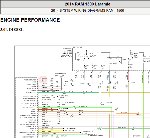The height and width of the screenshot is (138, 150).
Task: Select 'UREA SYS/TANK LVL SIG 1' label
Action: click(x=28, y=124)
